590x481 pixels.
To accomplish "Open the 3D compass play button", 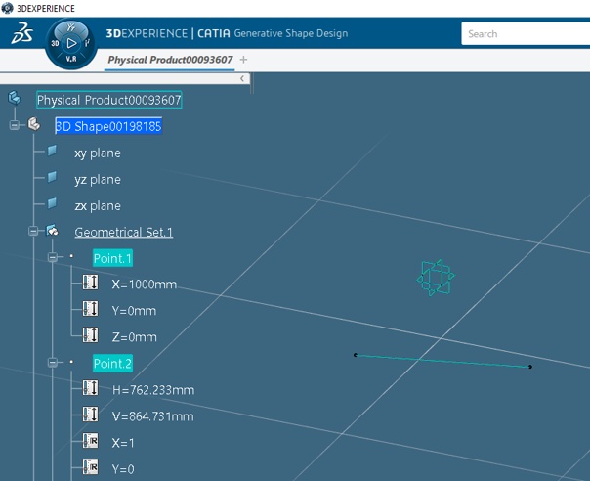I will (71, 43).
